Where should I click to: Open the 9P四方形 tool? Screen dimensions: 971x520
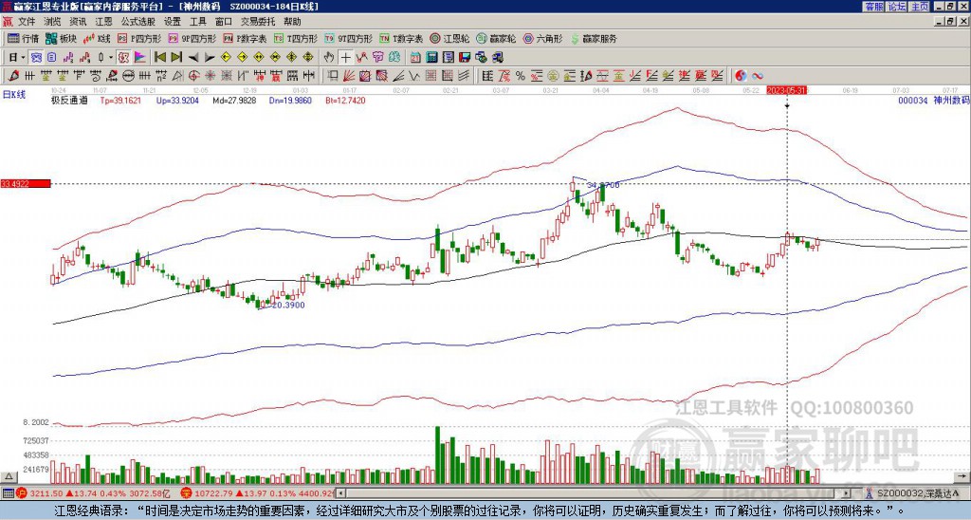[192, 38]
